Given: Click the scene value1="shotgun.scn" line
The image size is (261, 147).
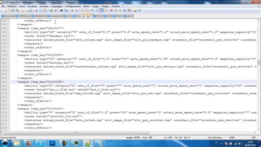Looking at the screenshot, I should (49, 63).
